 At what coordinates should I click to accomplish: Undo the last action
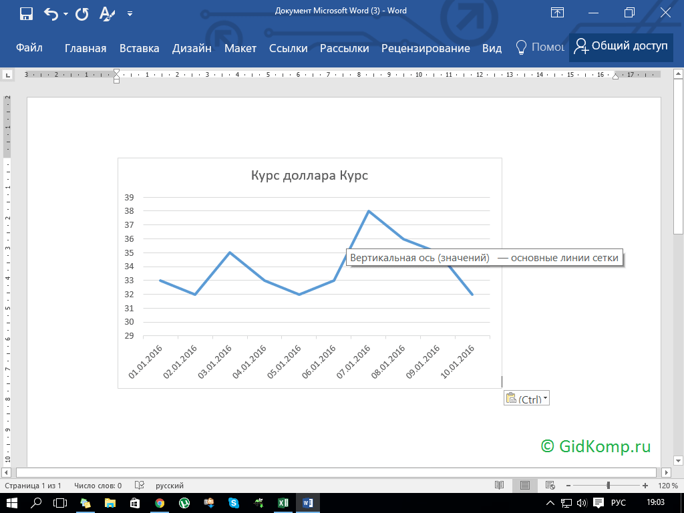pyautogui.click(x=51, y=13)
